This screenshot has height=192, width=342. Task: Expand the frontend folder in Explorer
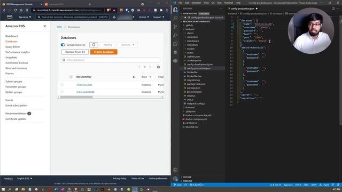coord(190,108)
